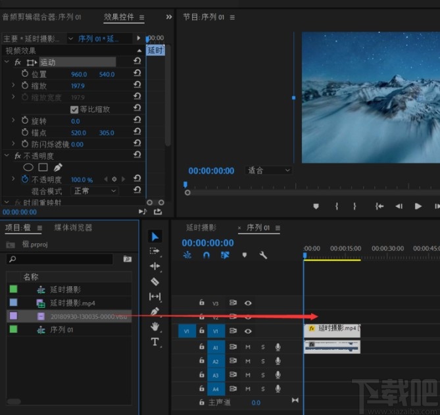
Task: Open the master clip dropdown arrow
Action: 71,38
